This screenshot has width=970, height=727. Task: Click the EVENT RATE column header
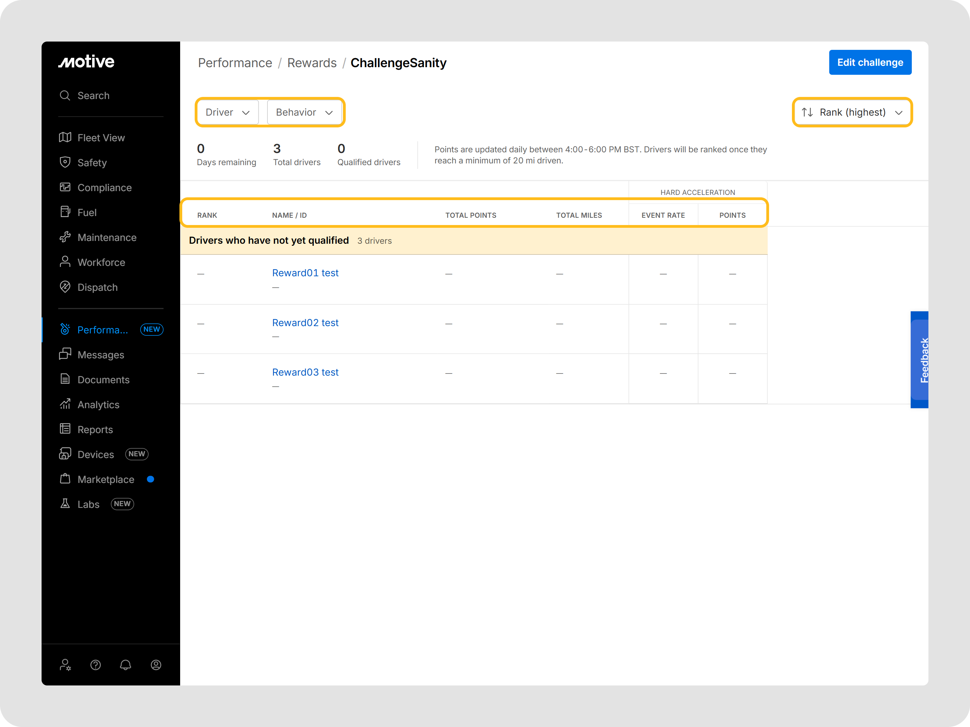663,215
